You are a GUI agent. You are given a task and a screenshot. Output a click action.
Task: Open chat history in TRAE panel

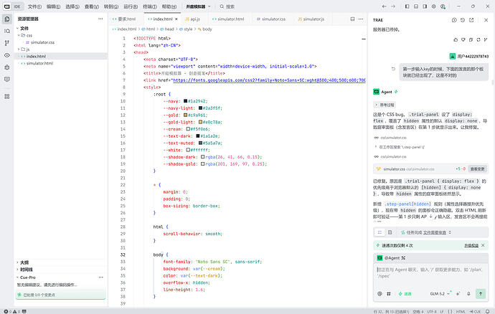coord(463,20)
